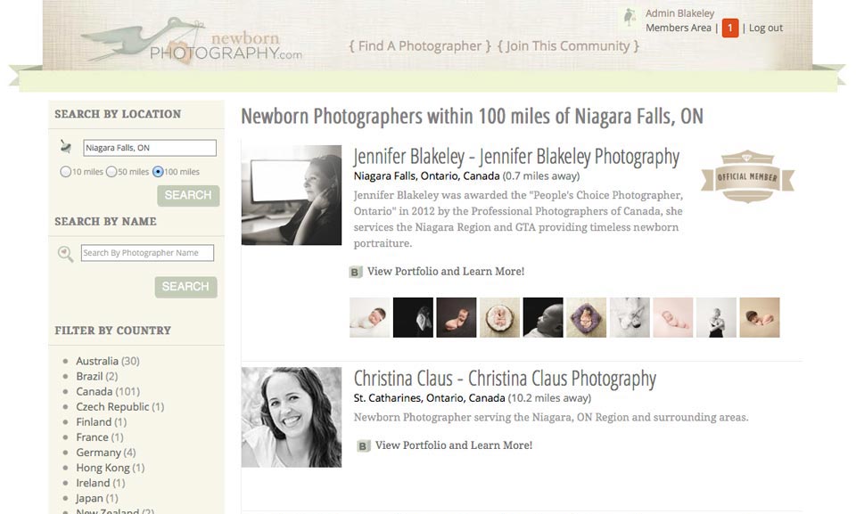Image resolution: width=856 pixels, height=514 pixels.
Task: Open seventh light black-and-white thumbnail
Action: pos(630,317)
